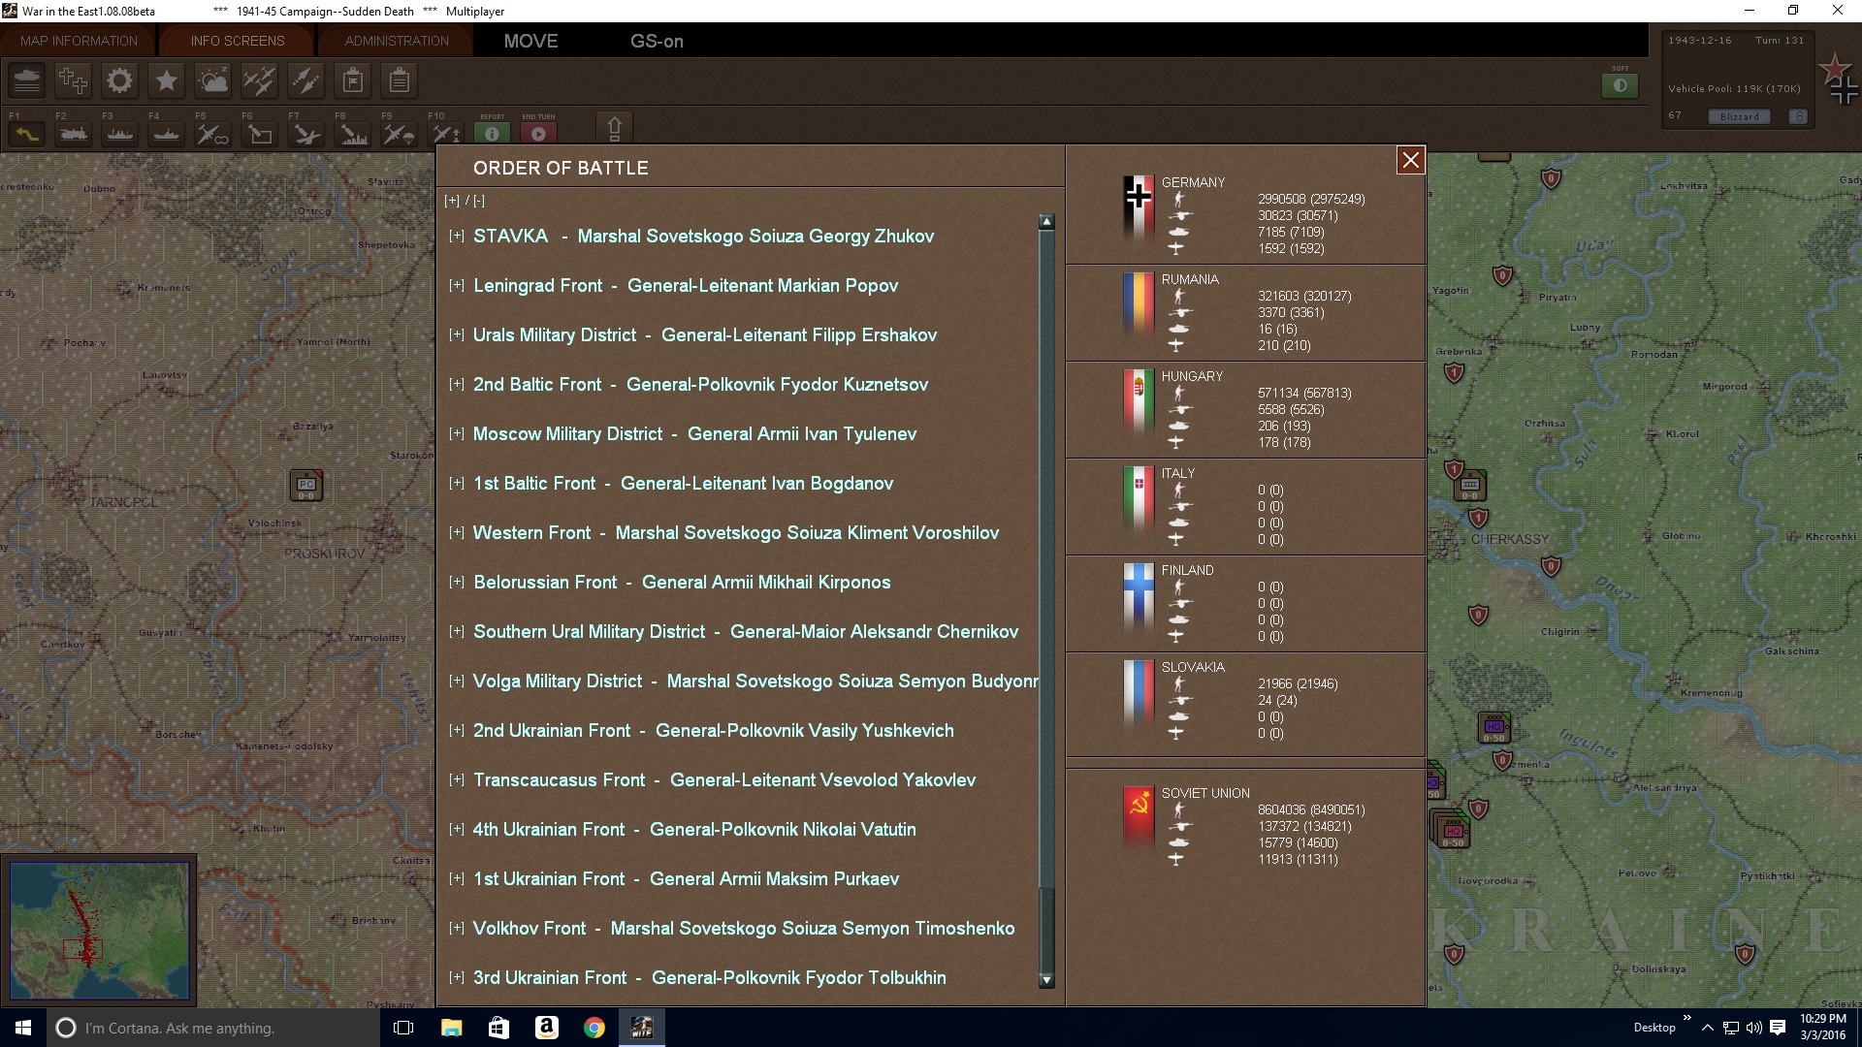This screenshot has height=1047, width=1862.
Task: Select F8 bomb city mode icon
Action: (353, 134)
